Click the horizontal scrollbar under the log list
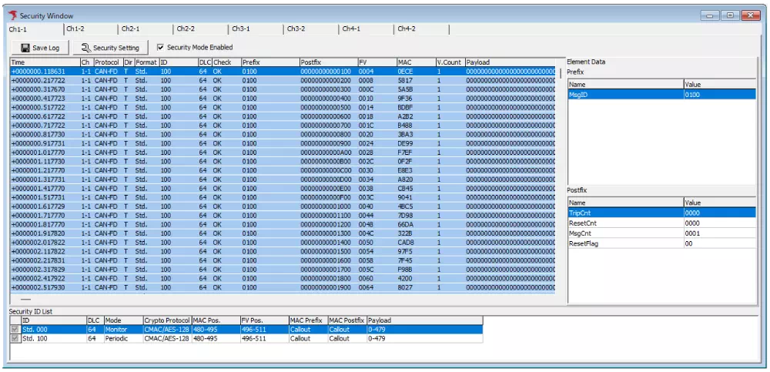 (x=25, y=299)
